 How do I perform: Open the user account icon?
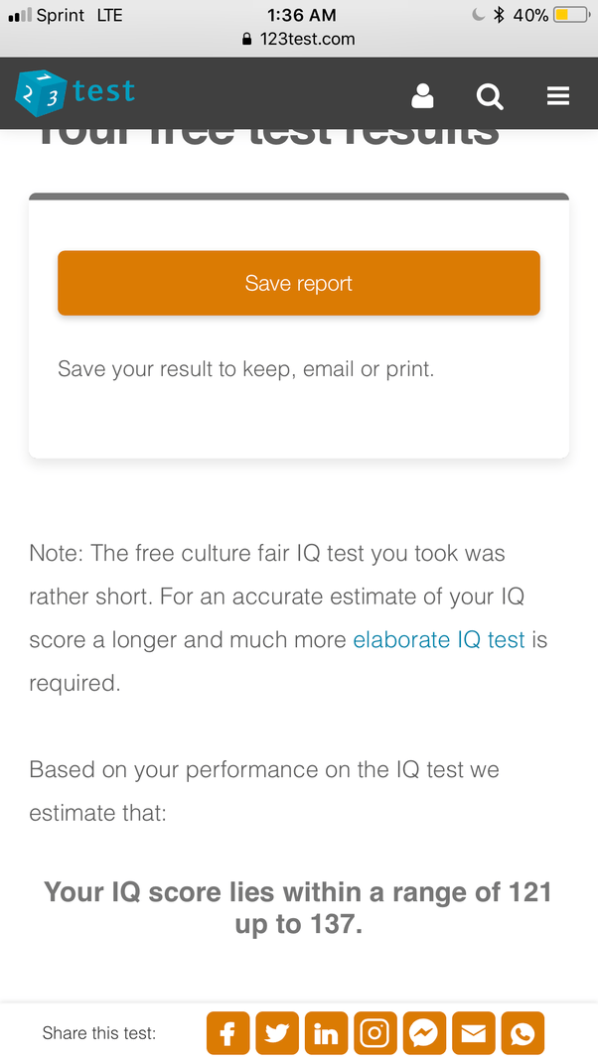click(422, 96)
